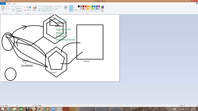The height and width of the screenshot is (111, 198).
Task: Click the 'backend' label in hexagon
Action: (54, 72)
